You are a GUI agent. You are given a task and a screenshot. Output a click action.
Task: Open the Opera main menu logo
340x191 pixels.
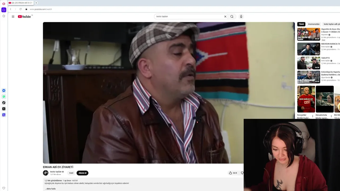4,4
